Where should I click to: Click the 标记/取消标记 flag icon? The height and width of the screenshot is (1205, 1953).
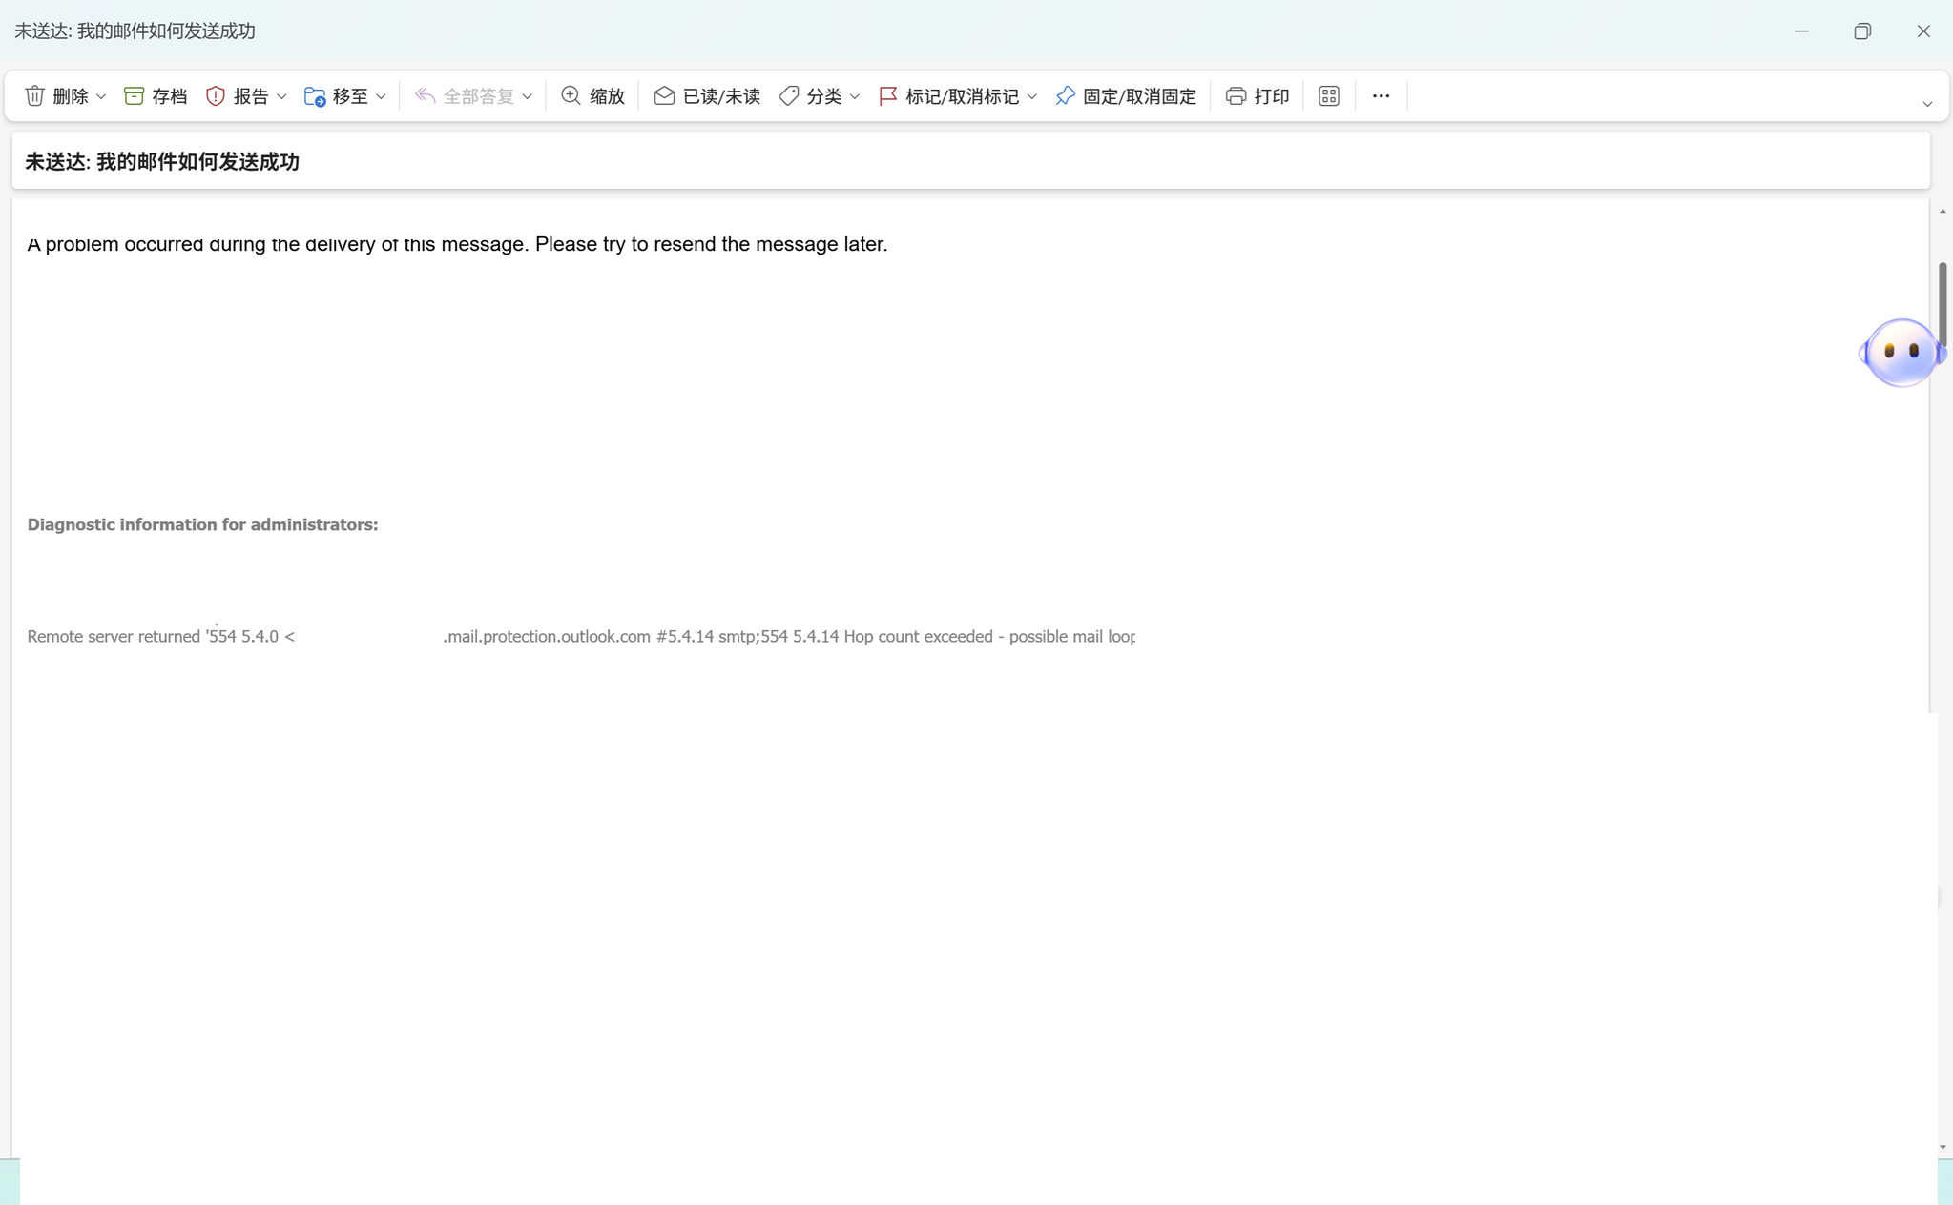[x=888, y=96]
